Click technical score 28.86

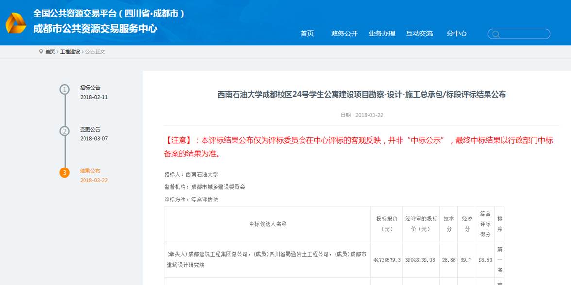[449, 260]
